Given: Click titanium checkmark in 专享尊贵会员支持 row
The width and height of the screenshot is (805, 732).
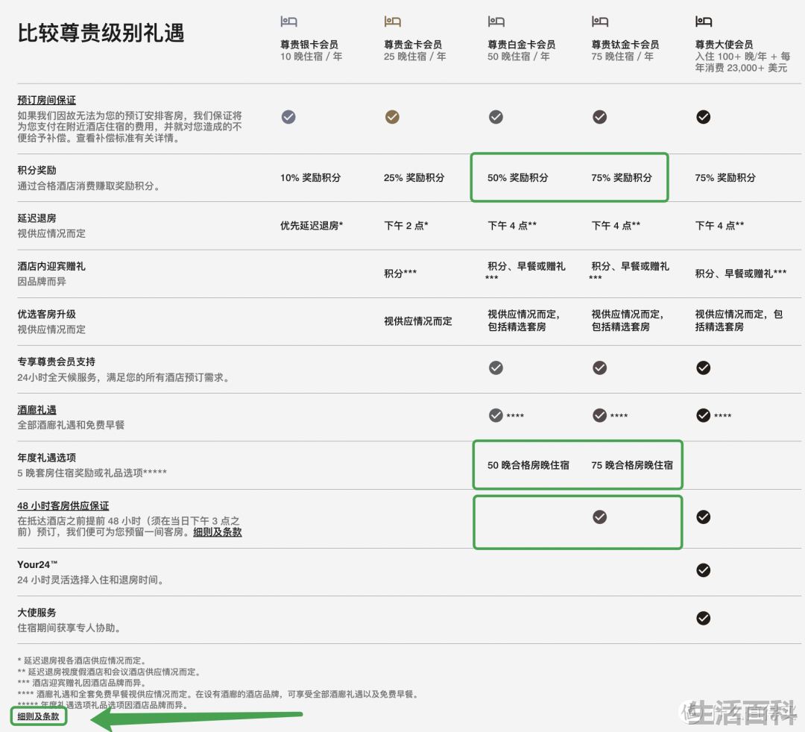Looking at the screenshot, I should pyautogui.click(x=599, y=367).
